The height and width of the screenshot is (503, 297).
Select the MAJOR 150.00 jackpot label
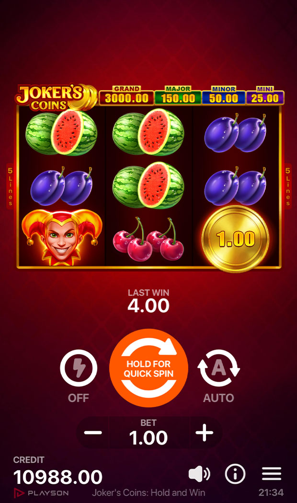click(178, 96)
